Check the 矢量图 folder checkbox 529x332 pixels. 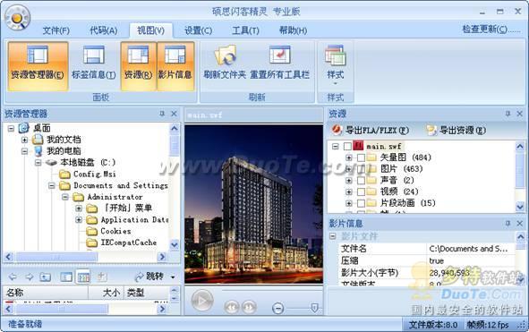click(x=361, y=157)
